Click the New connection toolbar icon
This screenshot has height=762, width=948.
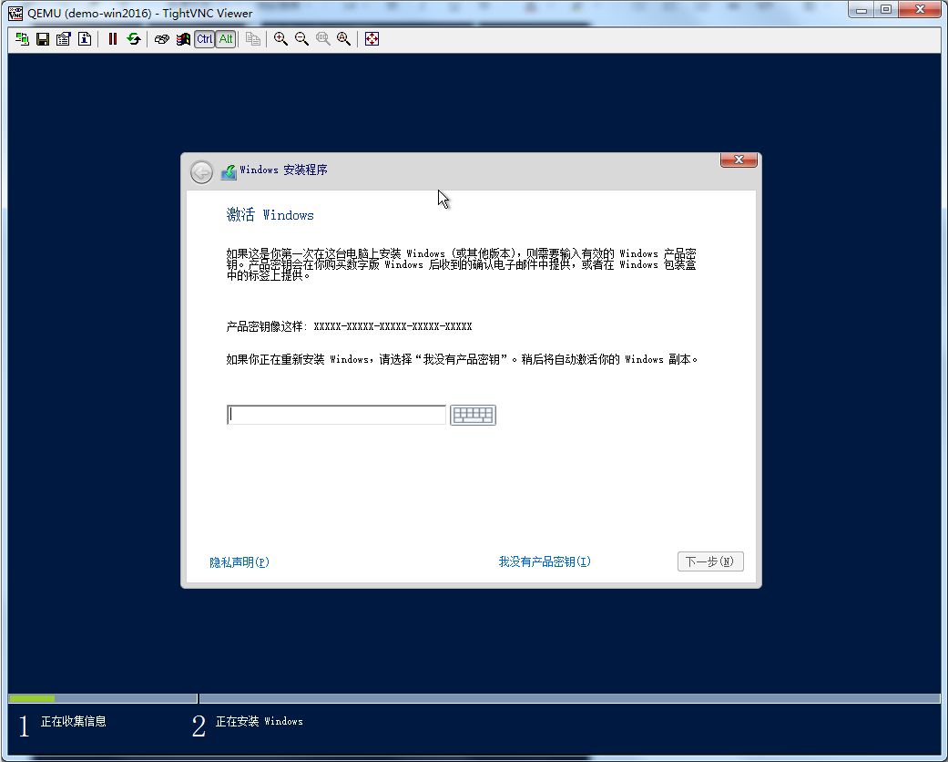click(23, 39)
